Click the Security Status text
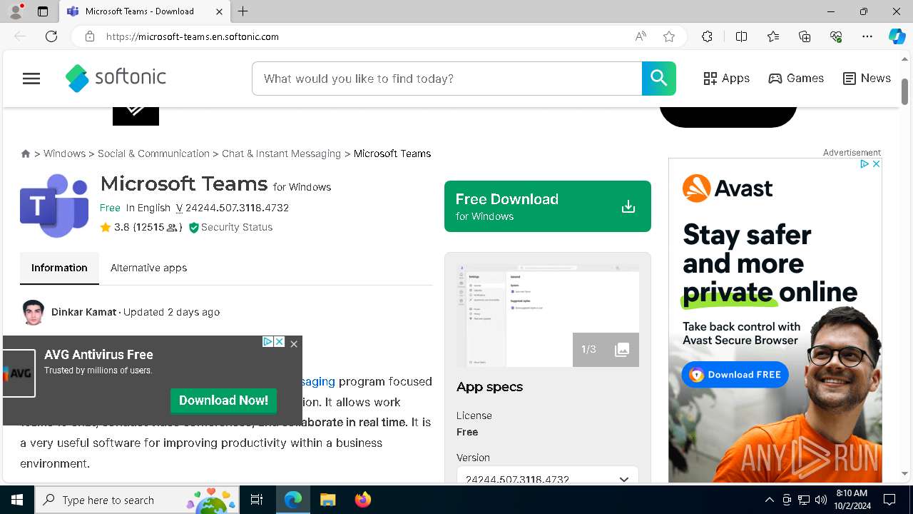Image resolution: width=913 pixels, height=514 pixels. (x=237, y=227)
